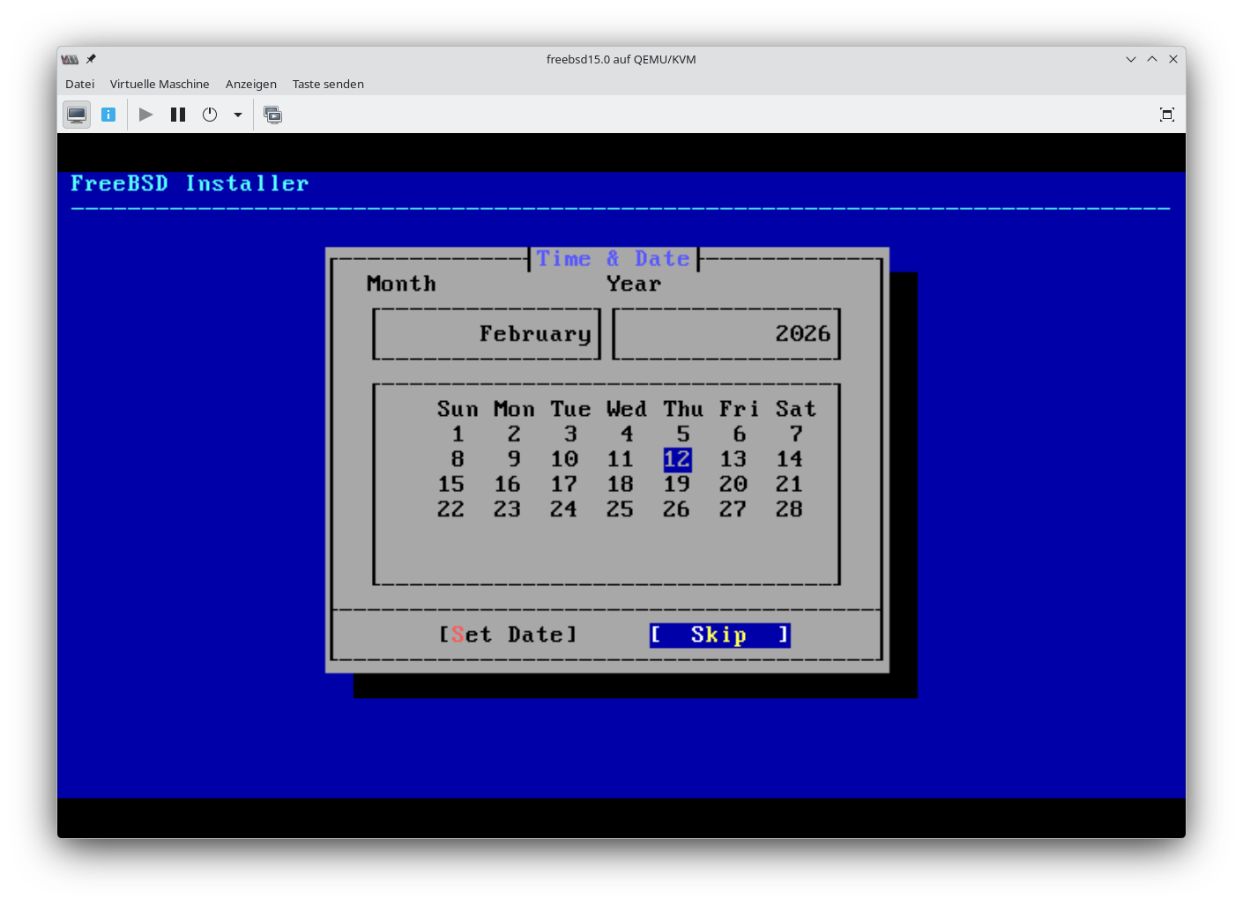Open virtual hardware details info icon
The height and width of the screenshot is (906, 1243).
(108, 115)
